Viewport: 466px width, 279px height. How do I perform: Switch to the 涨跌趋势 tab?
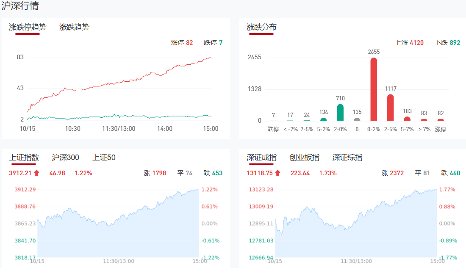click(x=74, y=27)
